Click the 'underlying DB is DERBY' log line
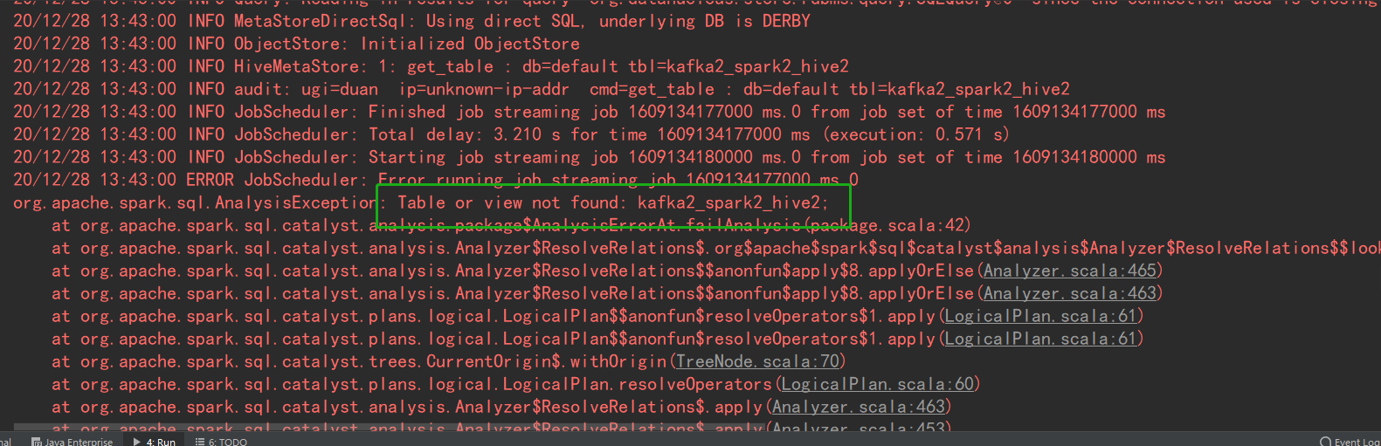The height and width of the screenshot is (446, 1381). click(411, 21)
